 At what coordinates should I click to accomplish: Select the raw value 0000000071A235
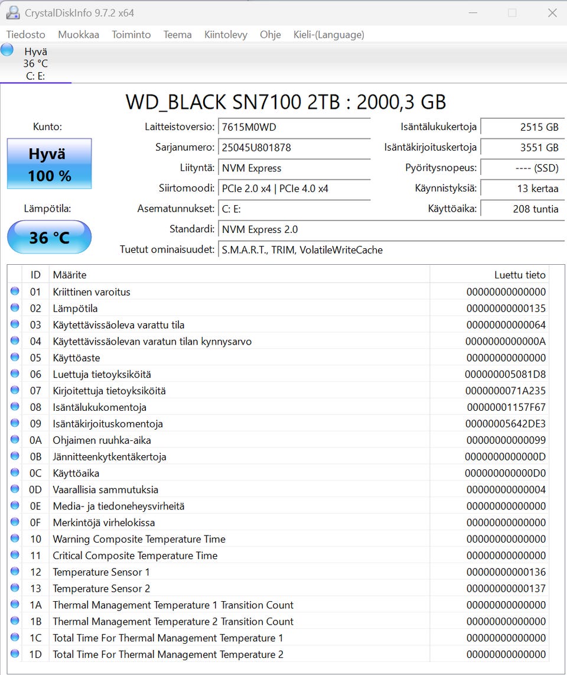(x=505, y=391)
